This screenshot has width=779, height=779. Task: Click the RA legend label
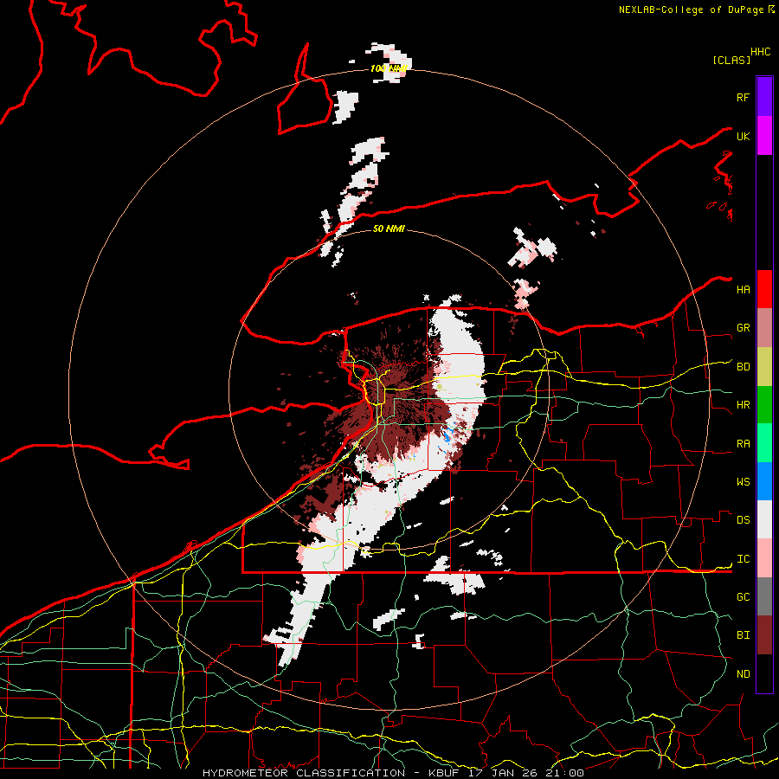(x=743, y=444)
